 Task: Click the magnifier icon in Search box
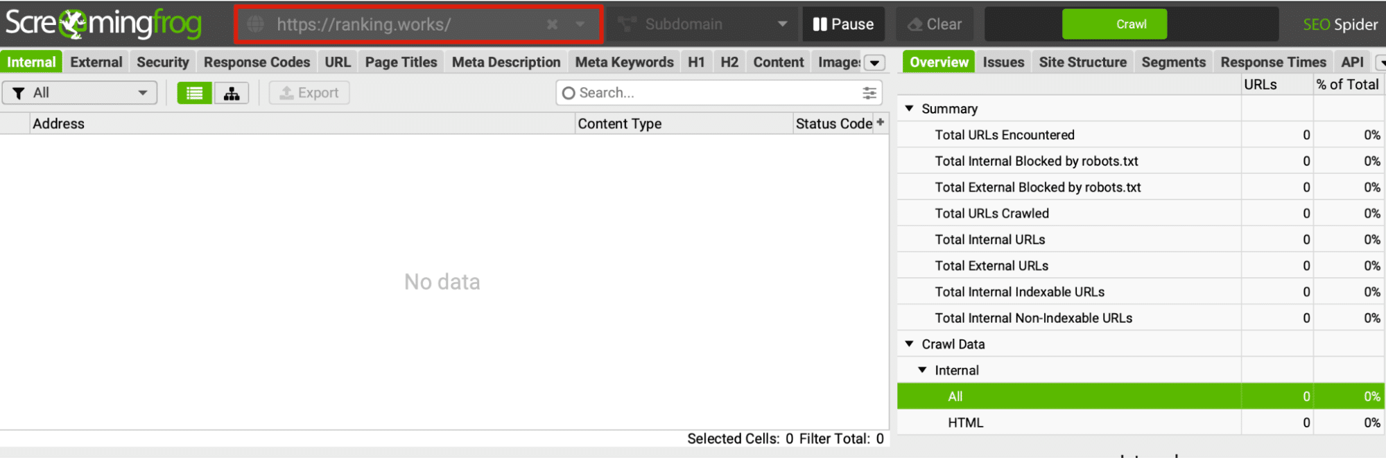(x=569, y=93)
